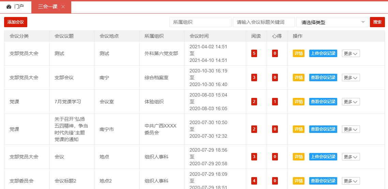Viewport: 388px width, 189px height.
Task: Click the dashboard icon on 门户 tab
Action: click(9, 7)
